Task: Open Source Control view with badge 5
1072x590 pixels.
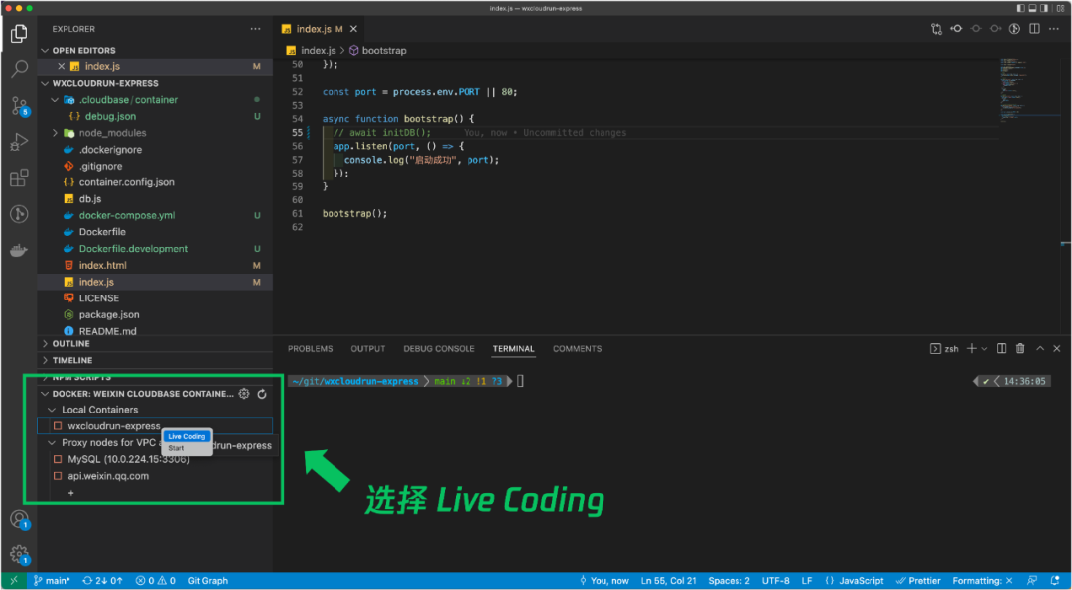Action: [19, 106]
